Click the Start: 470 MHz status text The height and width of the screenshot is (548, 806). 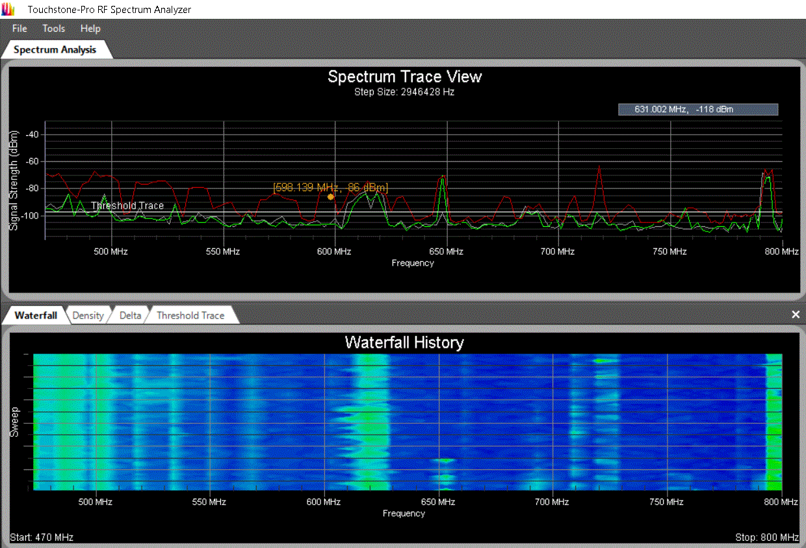[x=42, y=537]
